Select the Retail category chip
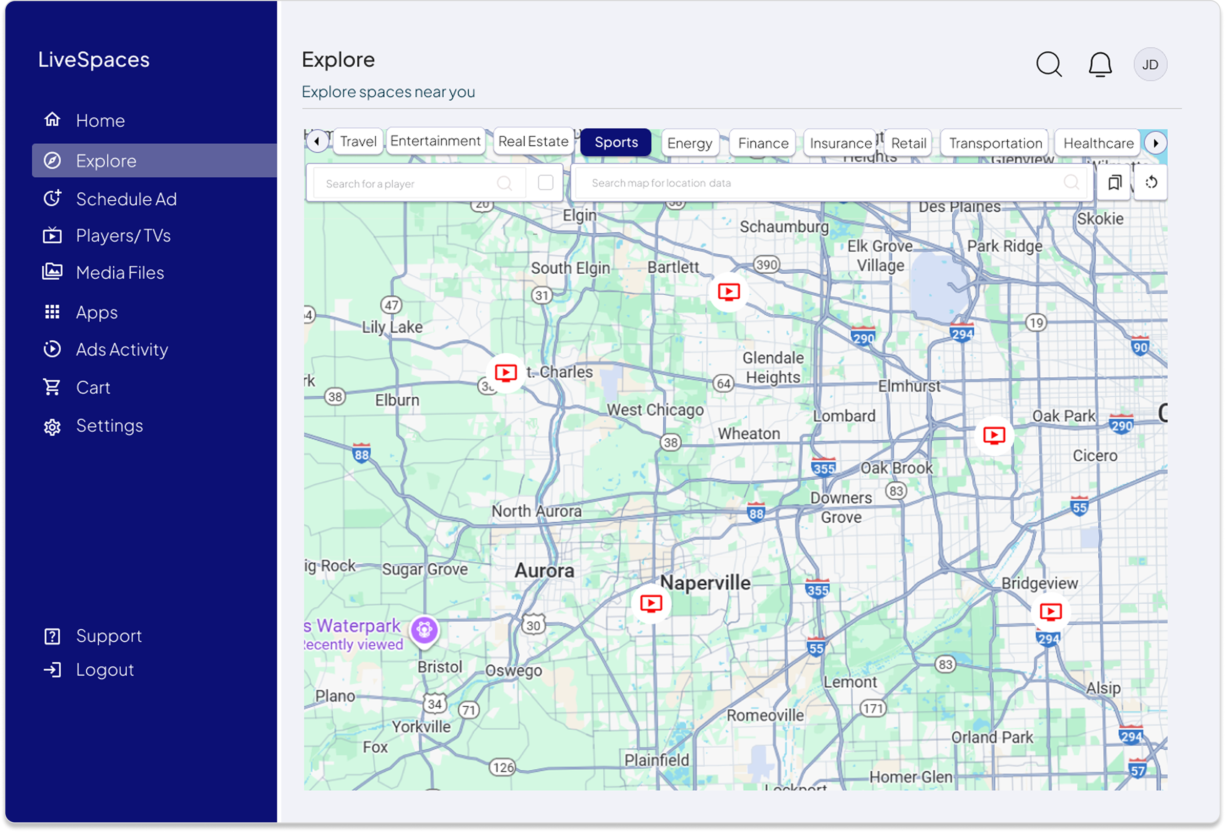Image resolution: width=1225 pixels, height=832 pixels. (908, 143)
